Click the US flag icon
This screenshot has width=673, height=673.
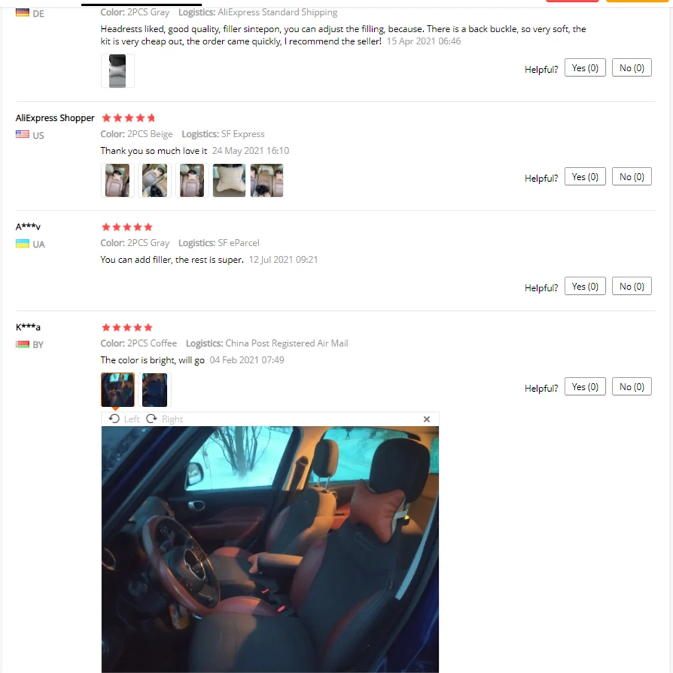[x=22, y=135]
